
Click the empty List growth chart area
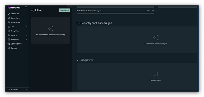point(137,76)
